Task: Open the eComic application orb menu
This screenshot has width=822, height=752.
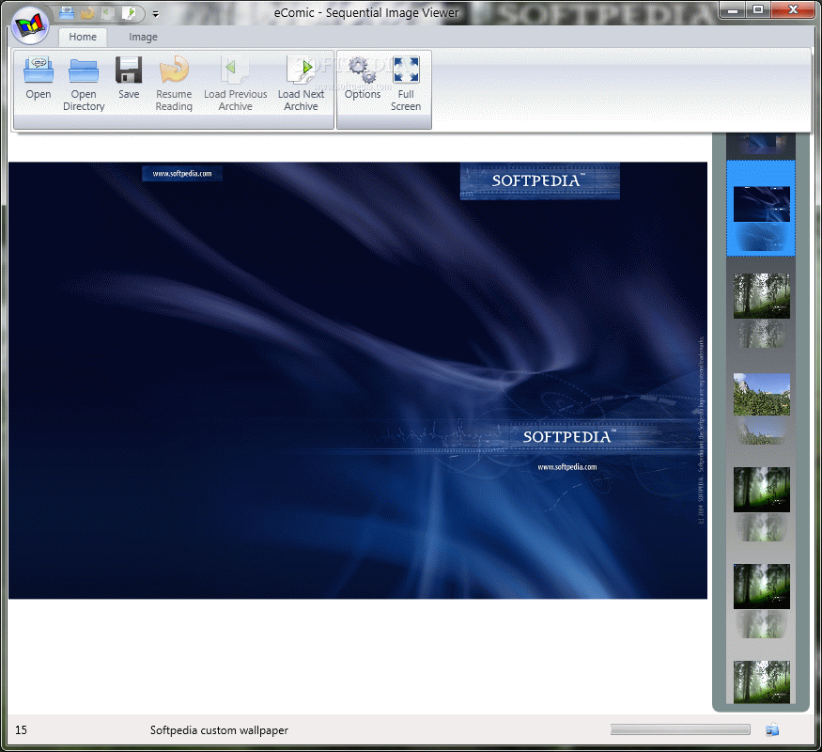Action: tap(30, 25)
